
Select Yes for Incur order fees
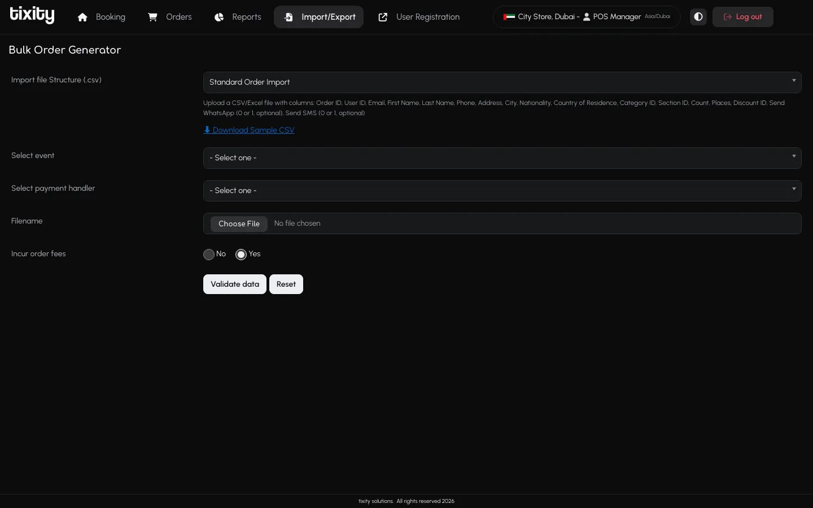pyautogui.click(x=241, y=255)
